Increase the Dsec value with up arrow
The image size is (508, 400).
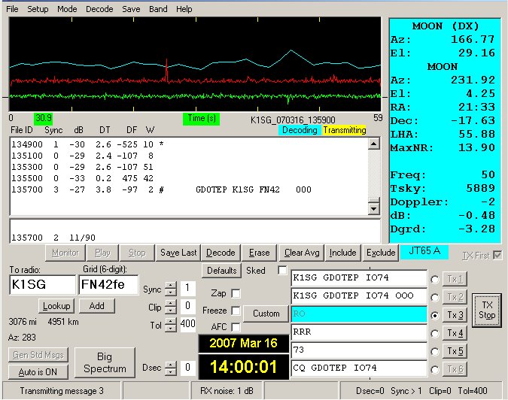click(171, 364)
